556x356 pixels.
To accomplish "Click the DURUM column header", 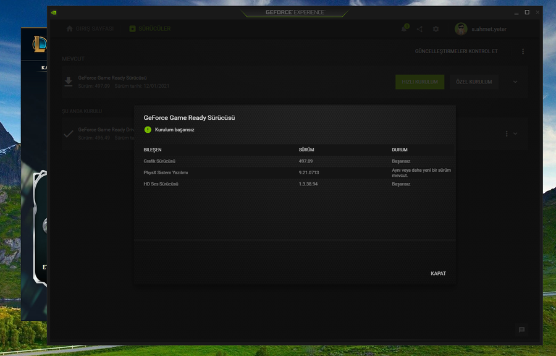I will (399, 150).
